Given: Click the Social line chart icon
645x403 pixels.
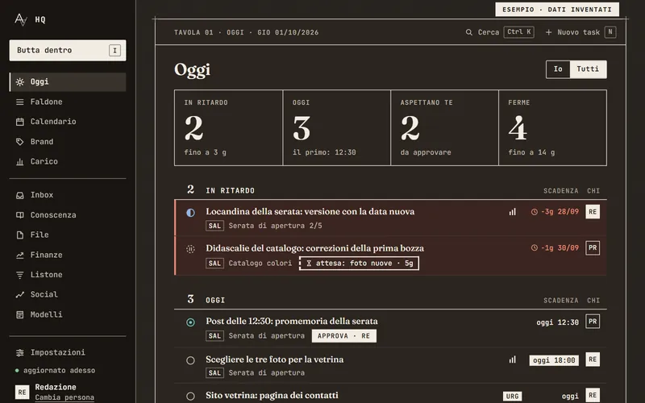Looking at the screenshot, I should [x=19, y=294].
